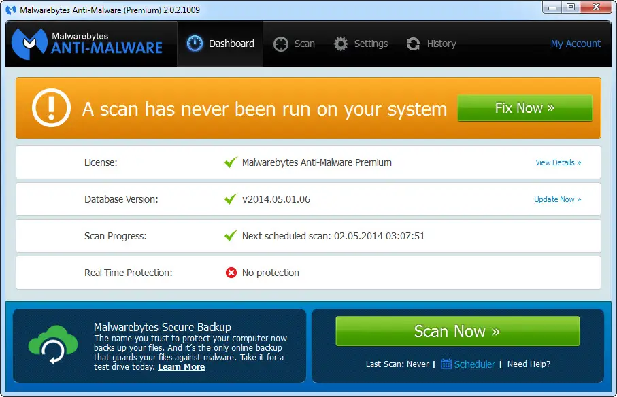617x397 pixels.
Task: Click the Scheduler calendar icon
Action: pyautogui.click(x=446, y=364)
